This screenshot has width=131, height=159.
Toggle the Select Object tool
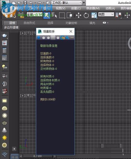click(x=47, y=15)
